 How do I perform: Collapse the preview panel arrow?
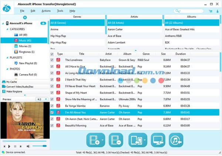click(x=25, y=95)
